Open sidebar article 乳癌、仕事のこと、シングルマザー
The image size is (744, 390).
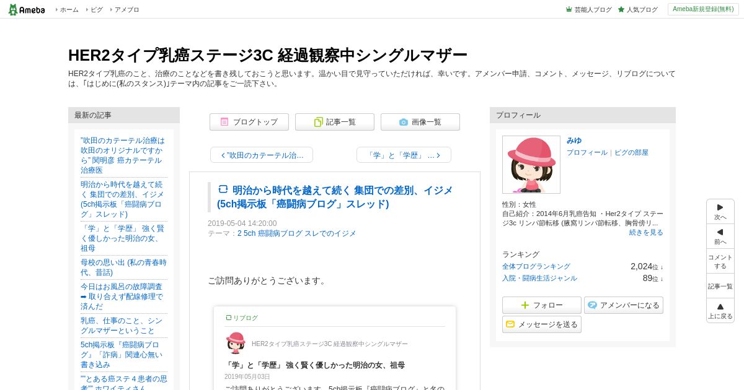pyautogui.click(x=123, y=326)
